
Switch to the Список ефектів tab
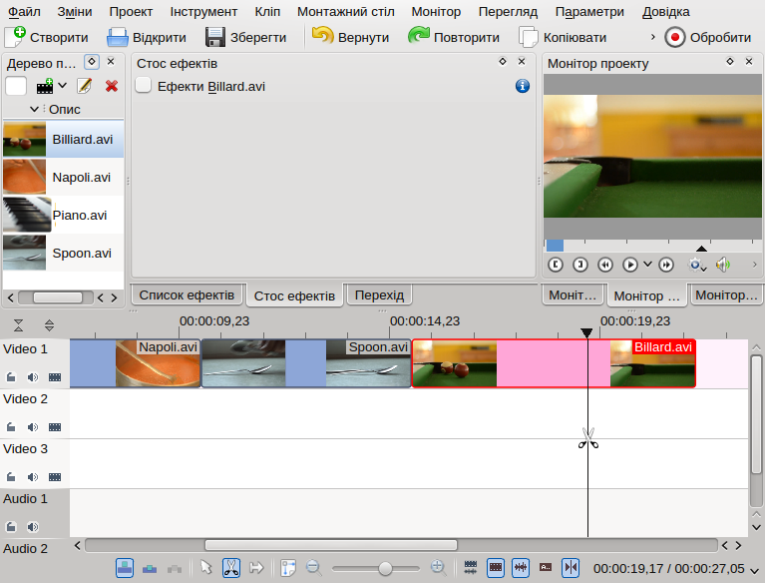tap(187, 294)
